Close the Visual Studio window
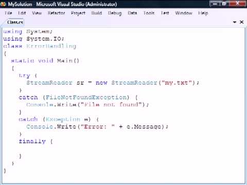The height and width of the screenshot is (185, 247). click(x=238, y=4)
